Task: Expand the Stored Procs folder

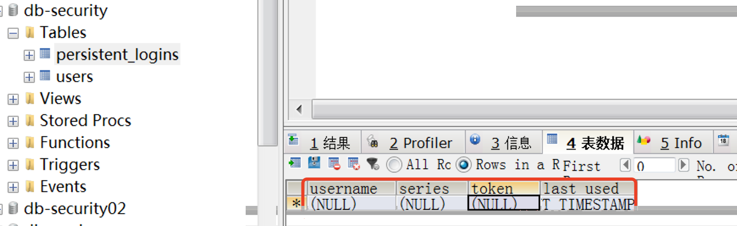Action: pos(13,121)
